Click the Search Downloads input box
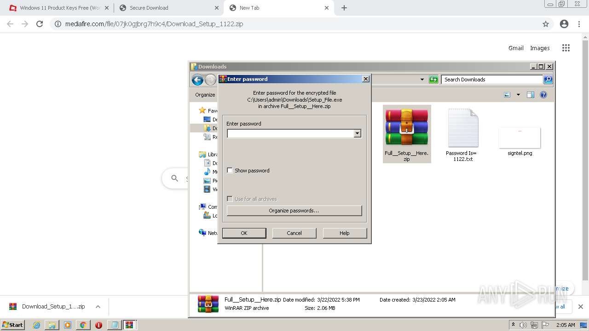589x331 pixels. (492, 80)
